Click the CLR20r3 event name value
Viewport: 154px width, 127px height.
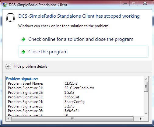(x=71, y=83)
